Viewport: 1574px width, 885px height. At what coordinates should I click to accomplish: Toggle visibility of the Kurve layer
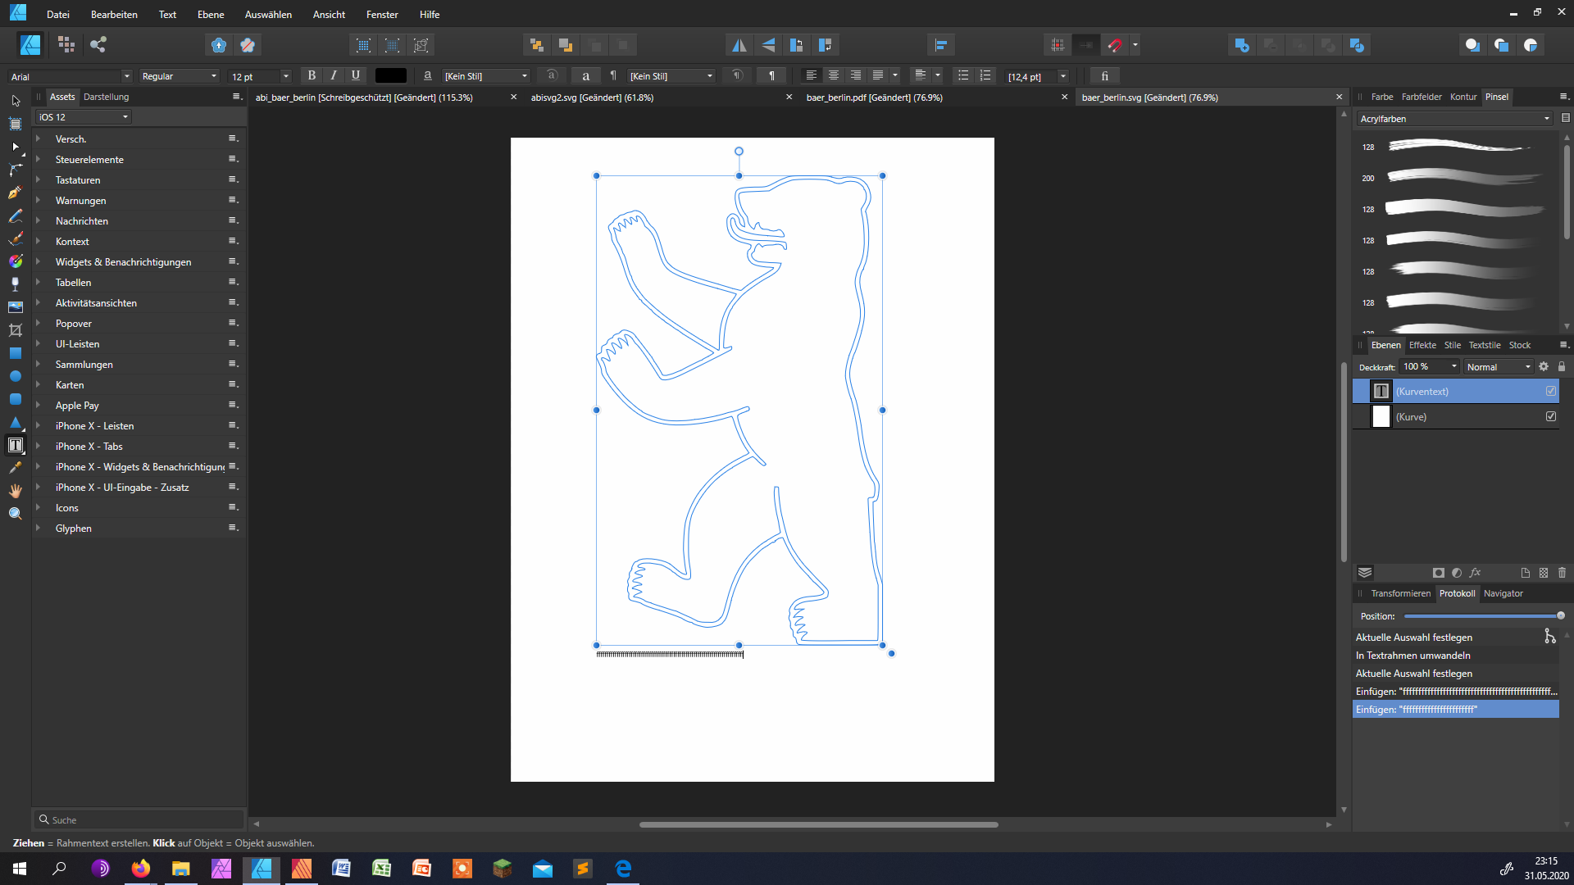1551,416
